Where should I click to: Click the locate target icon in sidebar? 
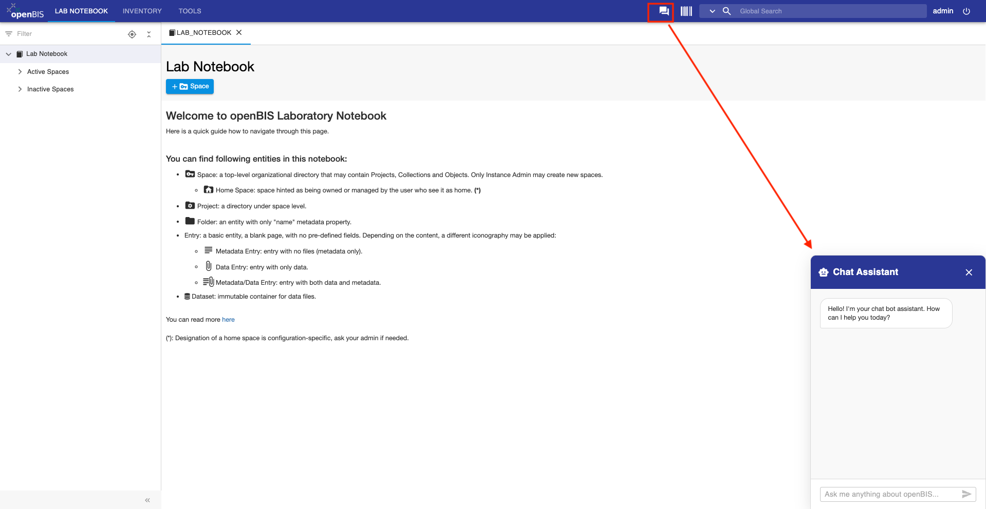point(132,34)
